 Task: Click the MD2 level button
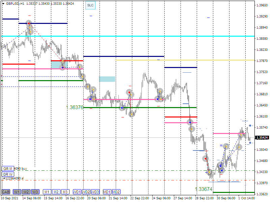(x=116, y=192)
